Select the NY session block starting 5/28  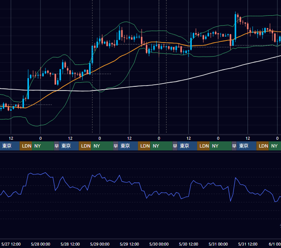pos(102,146)
